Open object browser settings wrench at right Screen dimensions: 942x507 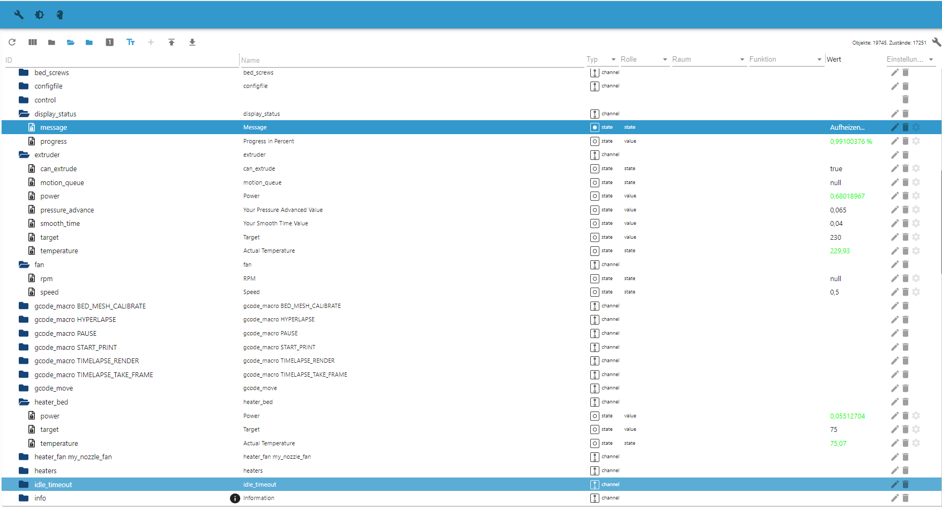pos(936,42)
